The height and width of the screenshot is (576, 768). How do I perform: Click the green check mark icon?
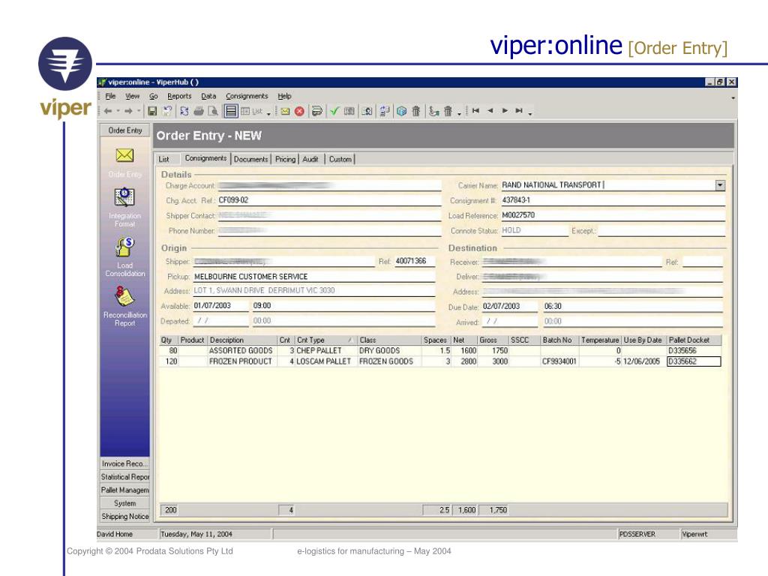[334, 111]
